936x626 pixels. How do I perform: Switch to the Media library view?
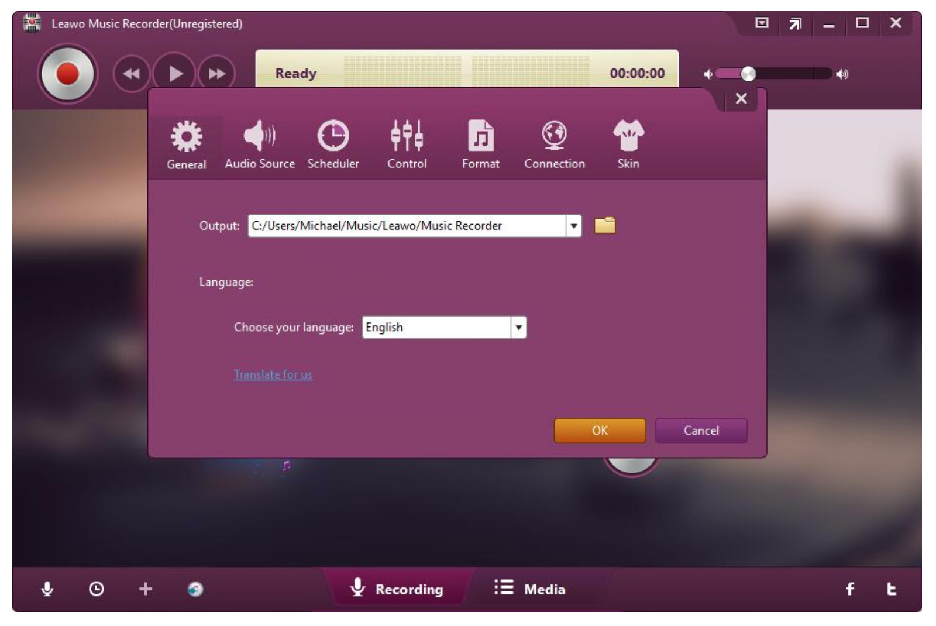(x=530, y=589)
